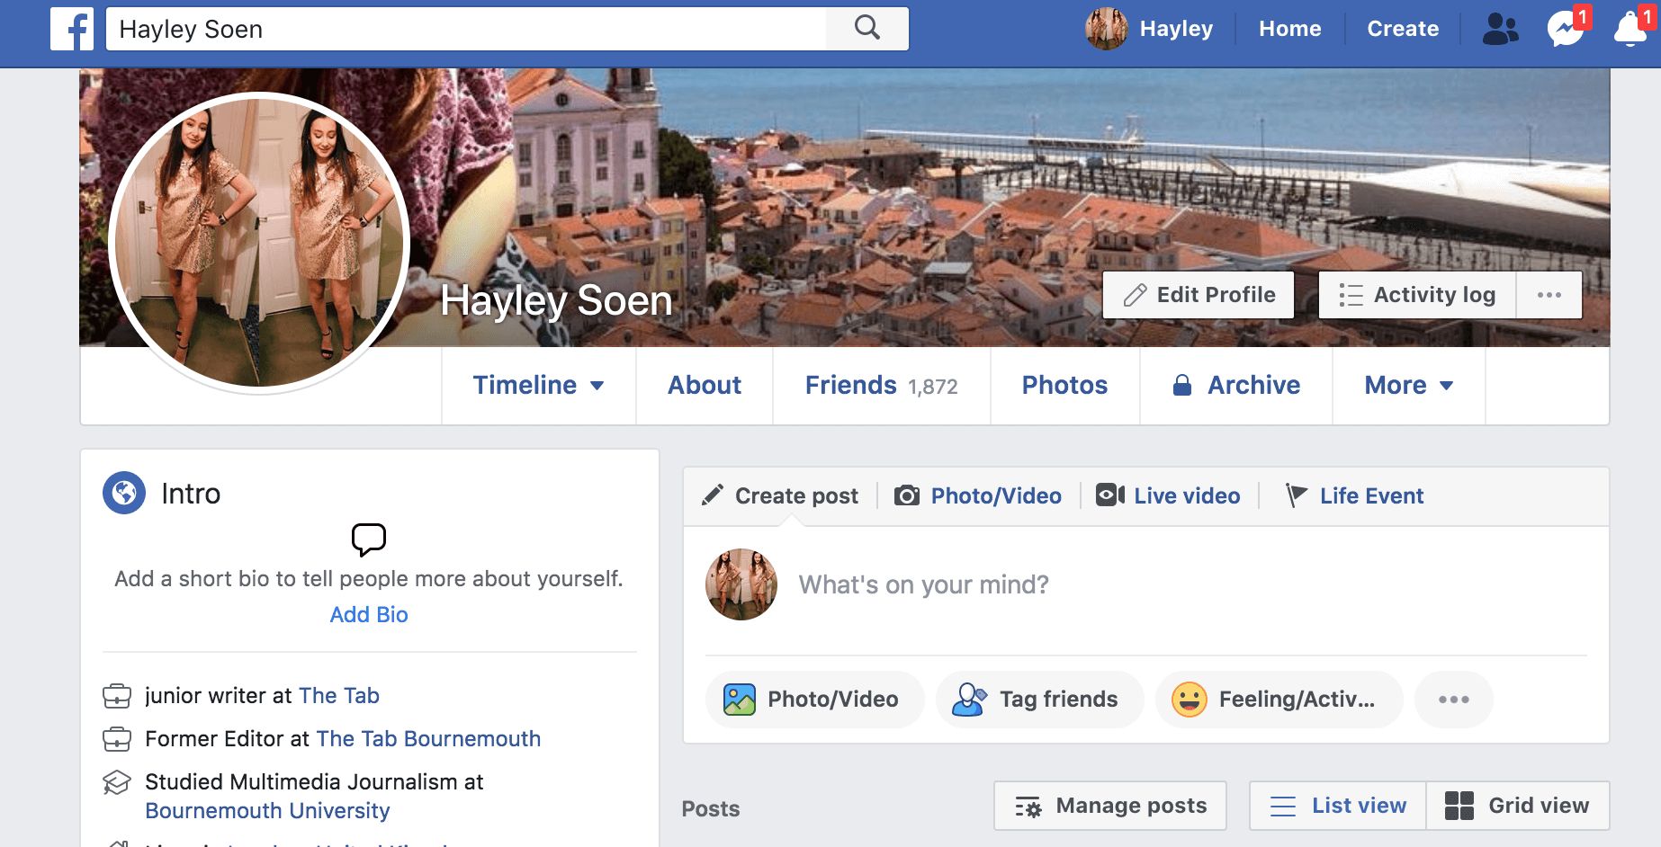Open profile options three-dots button
Screen dimensions: 1661x847
[x=1549, y=295]
